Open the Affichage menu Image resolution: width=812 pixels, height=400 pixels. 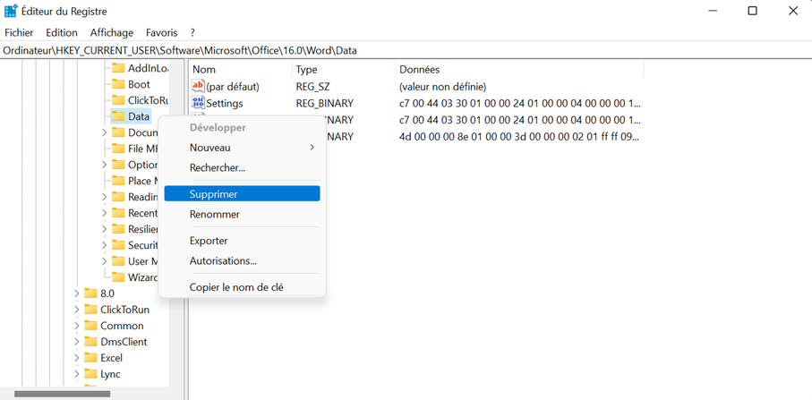(112, 32)
